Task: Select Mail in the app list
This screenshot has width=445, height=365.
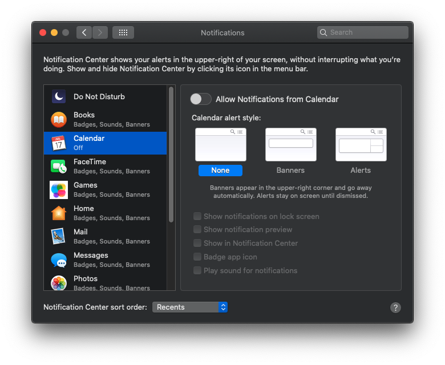Action: coord(106,236)
